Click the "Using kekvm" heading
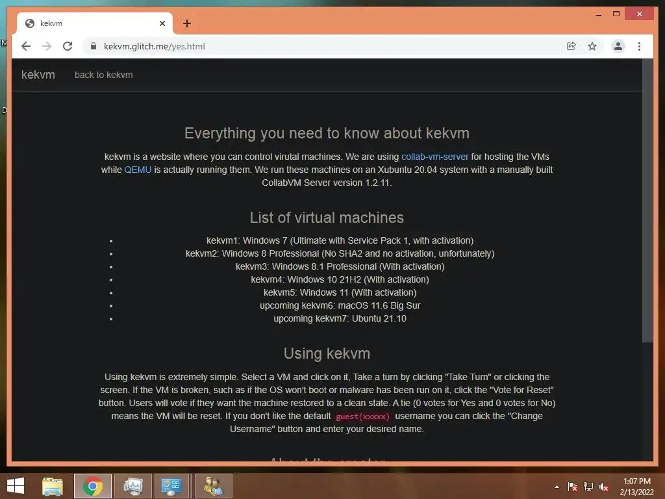Image resolution: width=665 pixels, height=499 pixels. (327, 353)
